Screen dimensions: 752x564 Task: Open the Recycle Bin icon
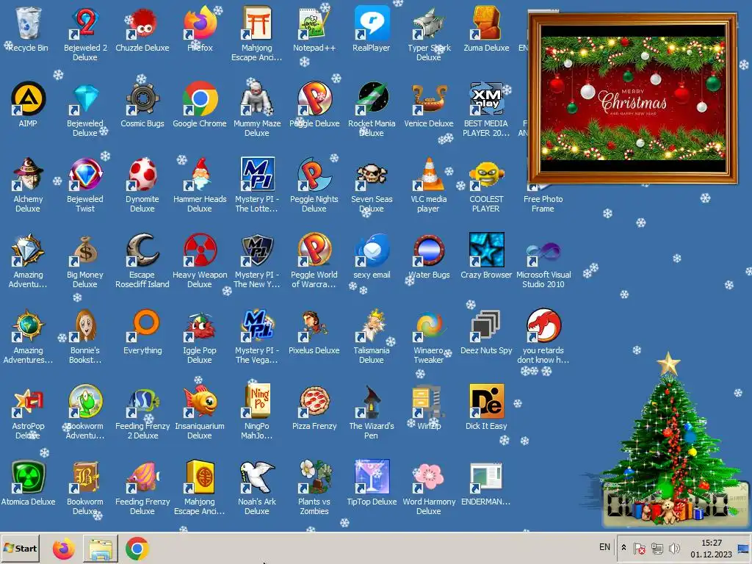29,23
